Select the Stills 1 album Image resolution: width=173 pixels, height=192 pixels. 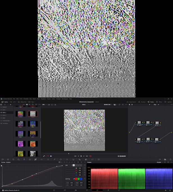tap(6, 110)
